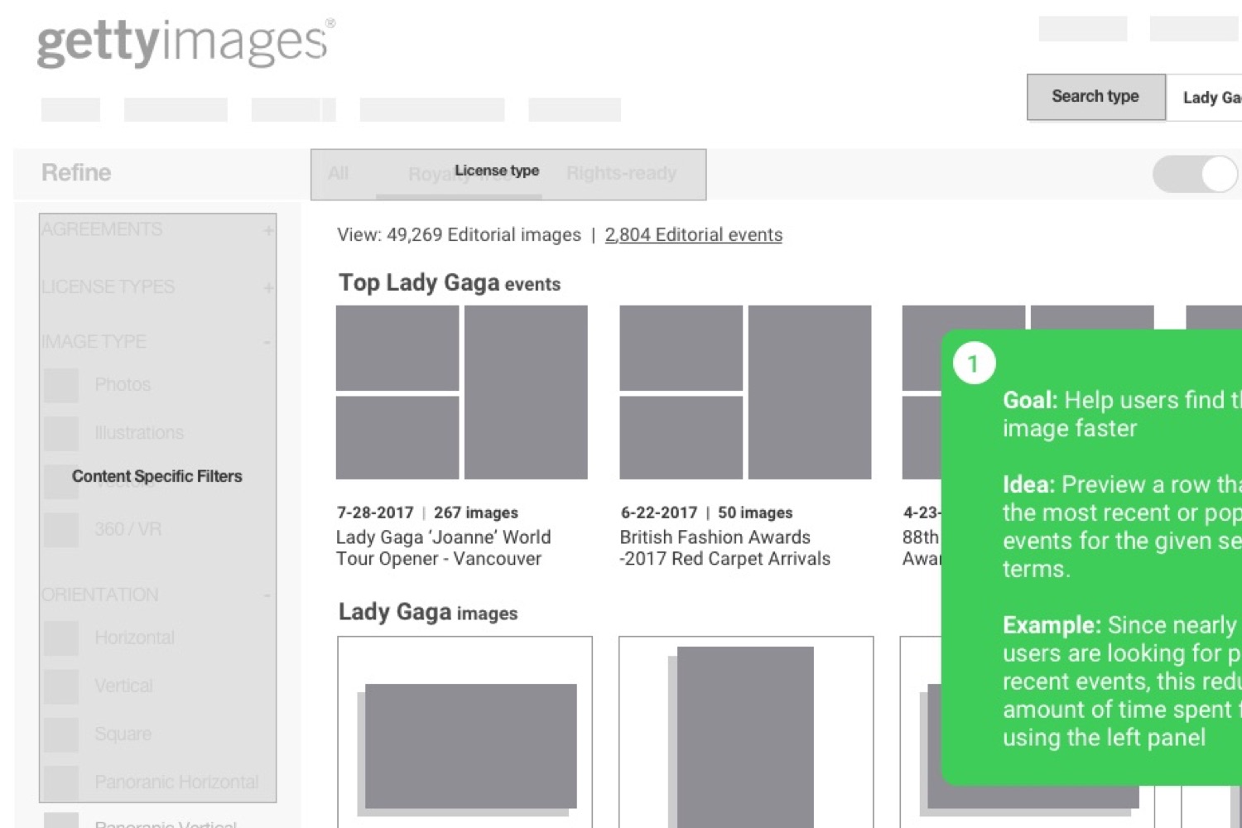This screenshot has height=828, width=1242.
Task: Expand the LICENSE TYPES filter section
Action: click(x=268, y=287)
